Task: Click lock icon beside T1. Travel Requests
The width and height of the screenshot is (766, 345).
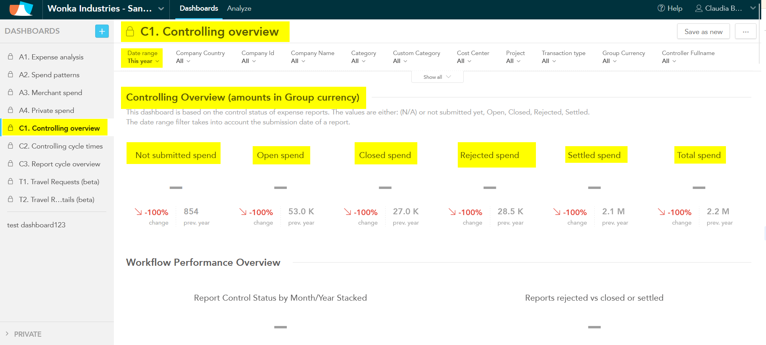Action: pos(11,181)
